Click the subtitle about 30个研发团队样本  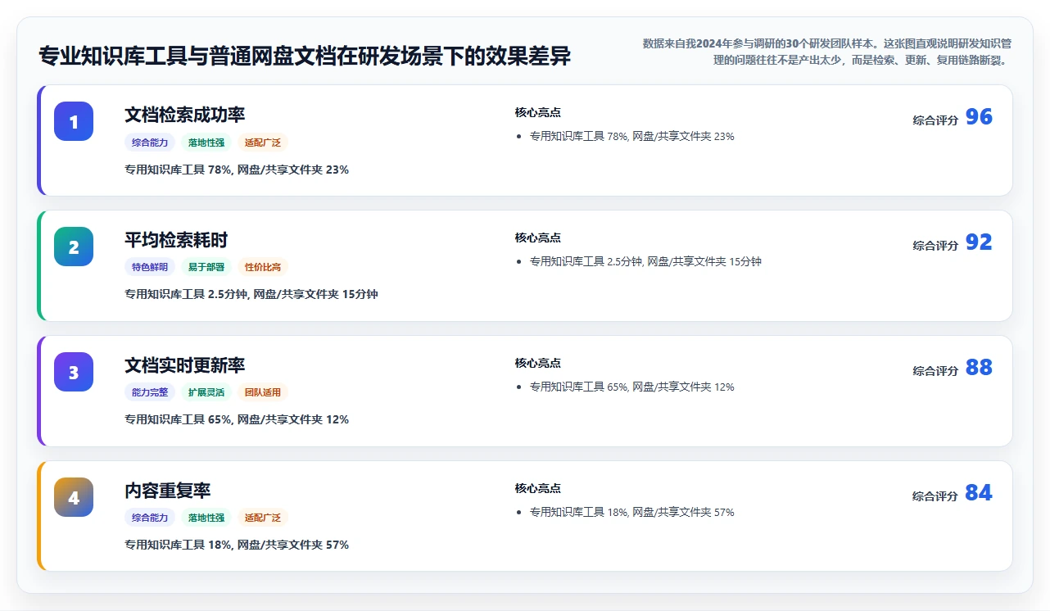(827, 51)
